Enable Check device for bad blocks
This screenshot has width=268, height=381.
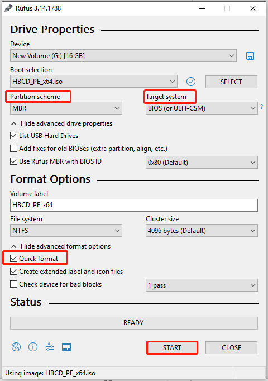13,284
